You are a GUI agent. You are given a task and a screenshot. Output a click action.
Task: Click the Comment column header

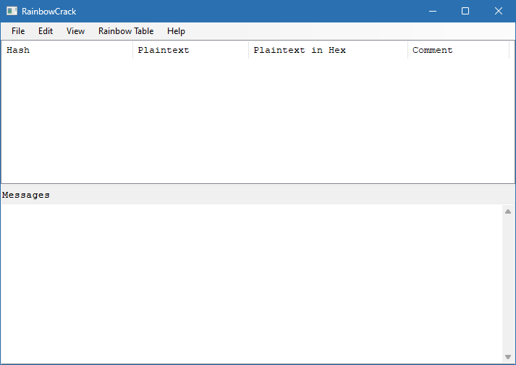tap(458, 50)
